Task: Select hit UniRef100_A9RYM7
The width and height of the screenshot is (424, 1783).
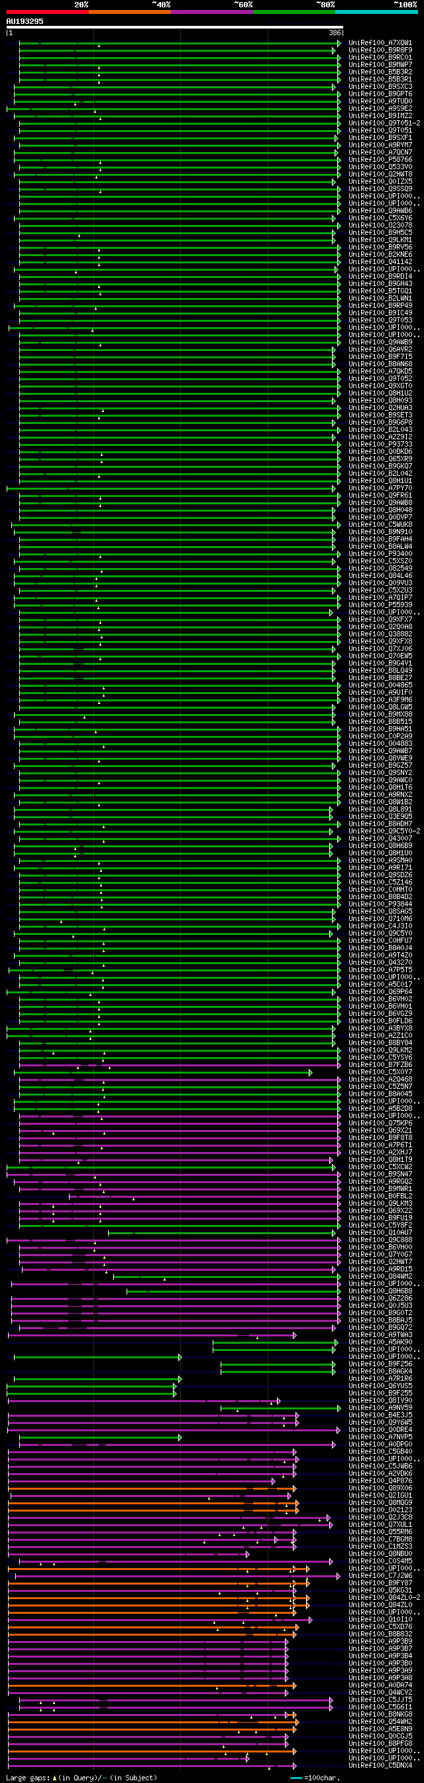Action: 380,145
